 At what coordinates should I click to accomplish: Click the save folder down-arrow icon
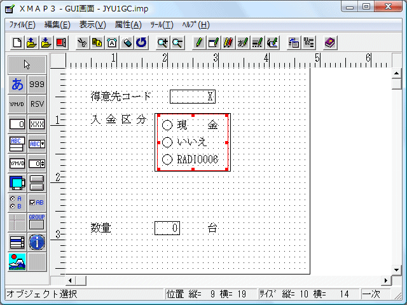pyautogui.click(x=46, y=43)
